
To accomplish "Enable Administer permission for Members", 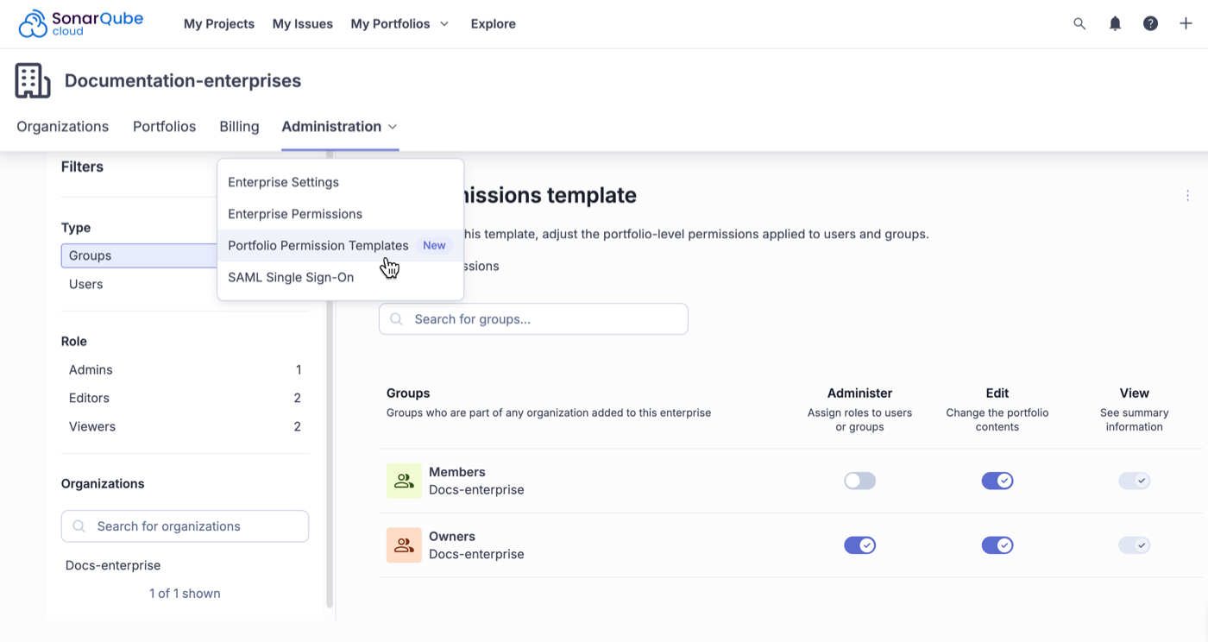I will pos(859,481).
